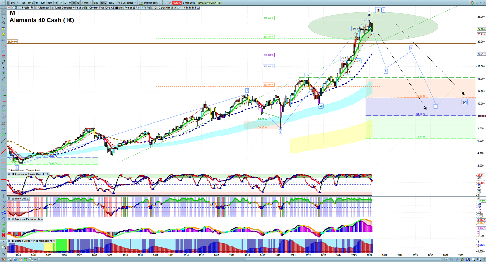Select the D daily timeframe button

point(65,3)
